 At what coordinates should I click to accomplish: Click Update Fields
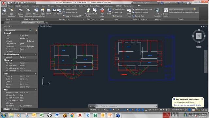point(119,9)
